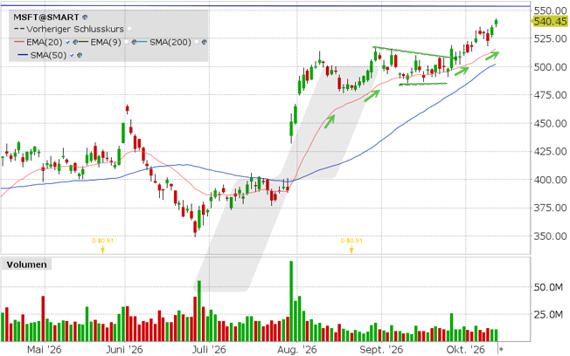Viewport: 570px width, 356px height.
Task: Click the Okt. '26 axis label
Action: [x=466, y=350]
